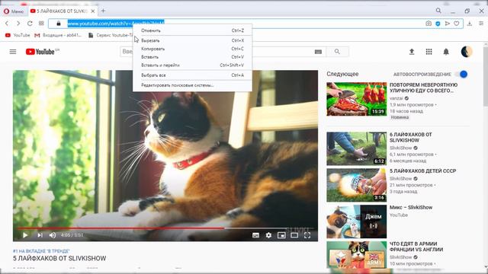Open YouTube hamburger guide menu
This screenshot has height=274, width=488.
(x=13, y=52)
